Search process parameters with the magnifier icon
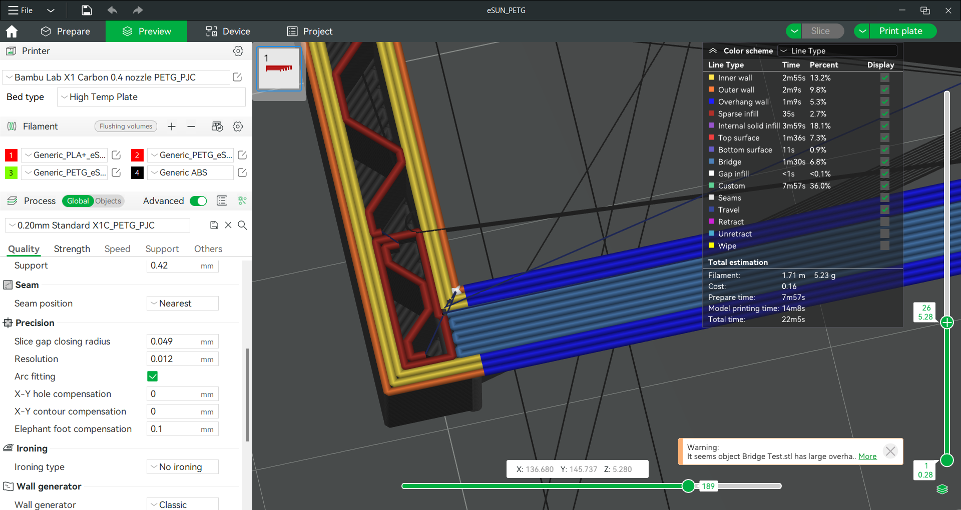This screenshot has width=961, height=510. [243, 225]
